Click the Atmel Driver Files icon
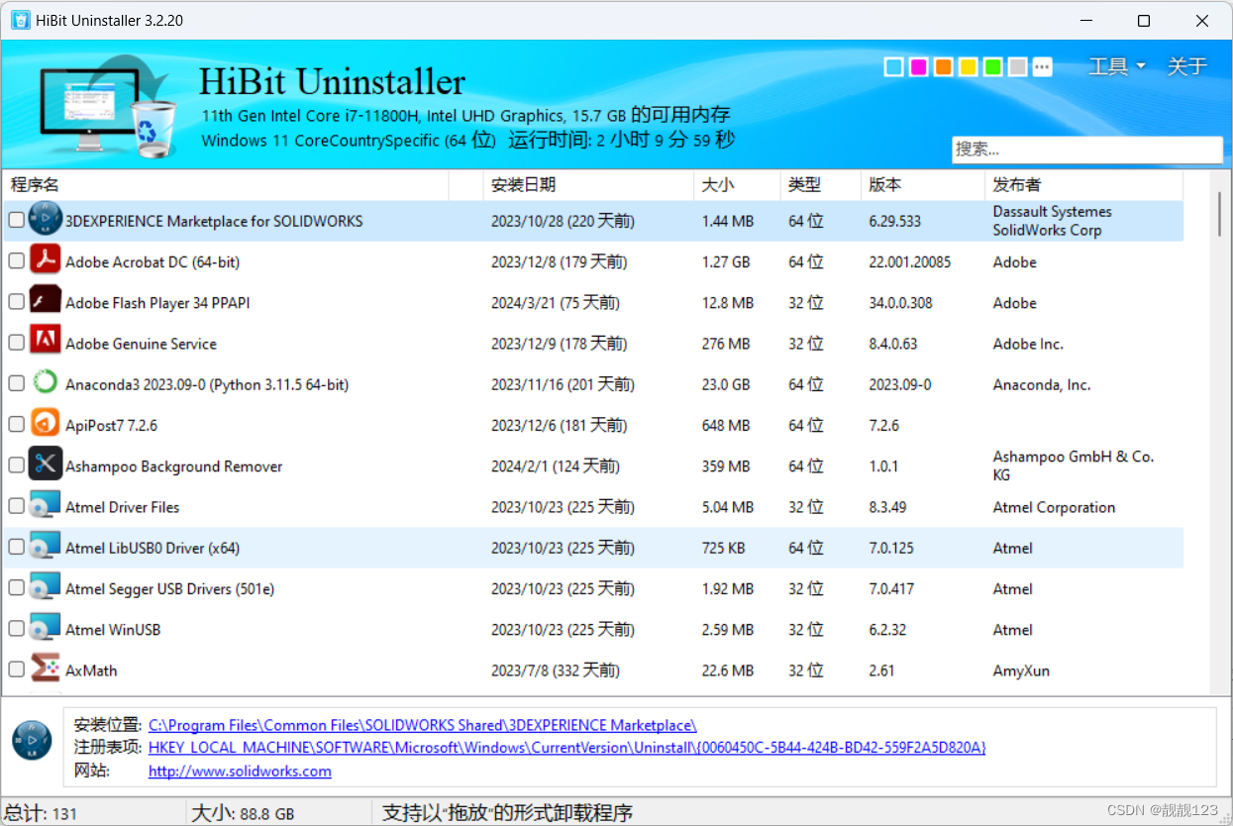1233x826 pixels. click(x=46, y=506)
